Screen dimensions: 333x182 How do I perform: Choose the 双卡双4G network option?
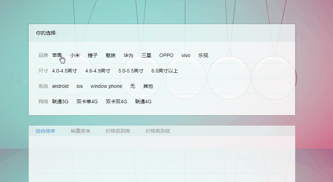tap(116, 101)
